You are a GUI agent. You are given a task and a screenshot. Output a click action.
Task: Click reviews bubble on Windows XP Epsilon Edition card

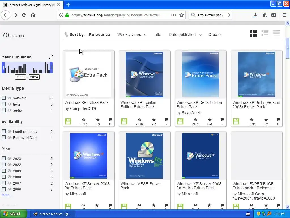click(x=166, y=120)
